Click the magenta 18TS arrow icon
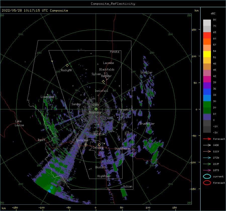The width and height of the screenshot is (226, 211). click(207, 170)
